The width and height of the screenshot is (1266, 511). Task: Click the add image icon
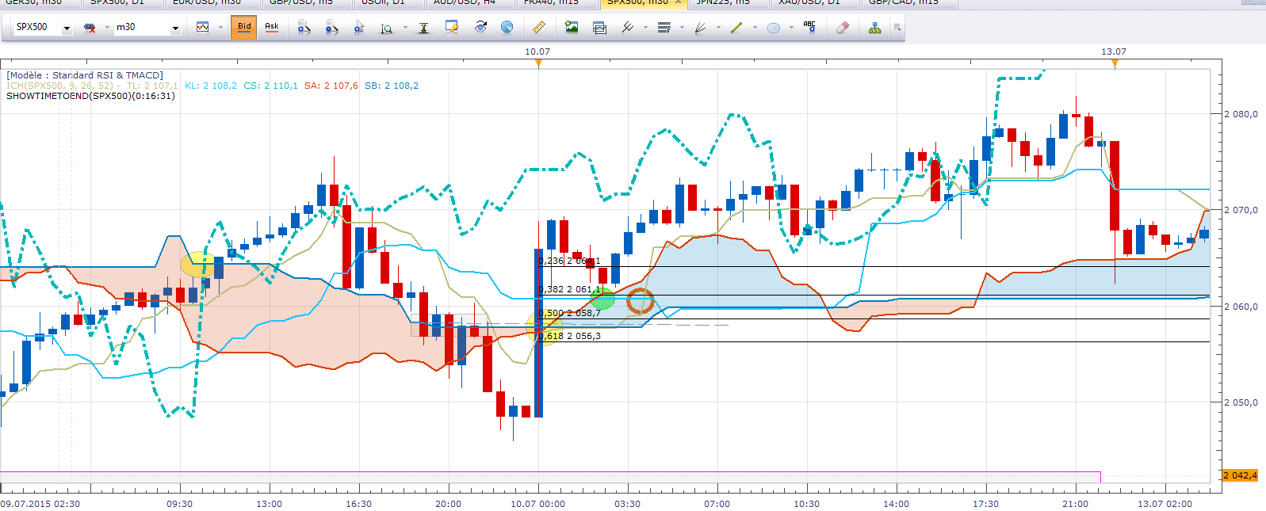point(572,28)
